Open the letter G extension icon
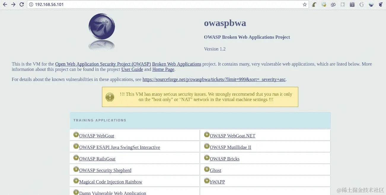Screen dimensions: 386x195 (361, 4)
